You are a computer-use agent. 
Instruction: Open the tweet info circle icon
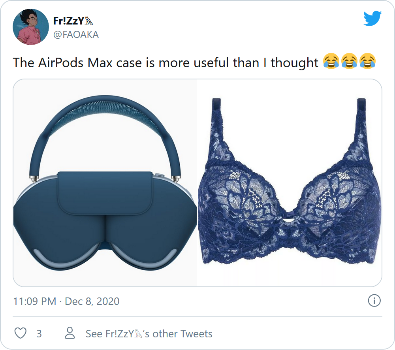(374, 300)
